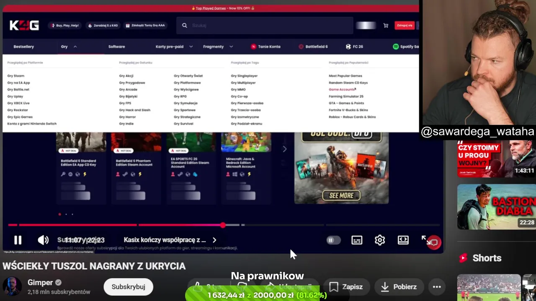
Task: Open the Bastion Diabła video thumbnail
Action: tap(496, 207)
